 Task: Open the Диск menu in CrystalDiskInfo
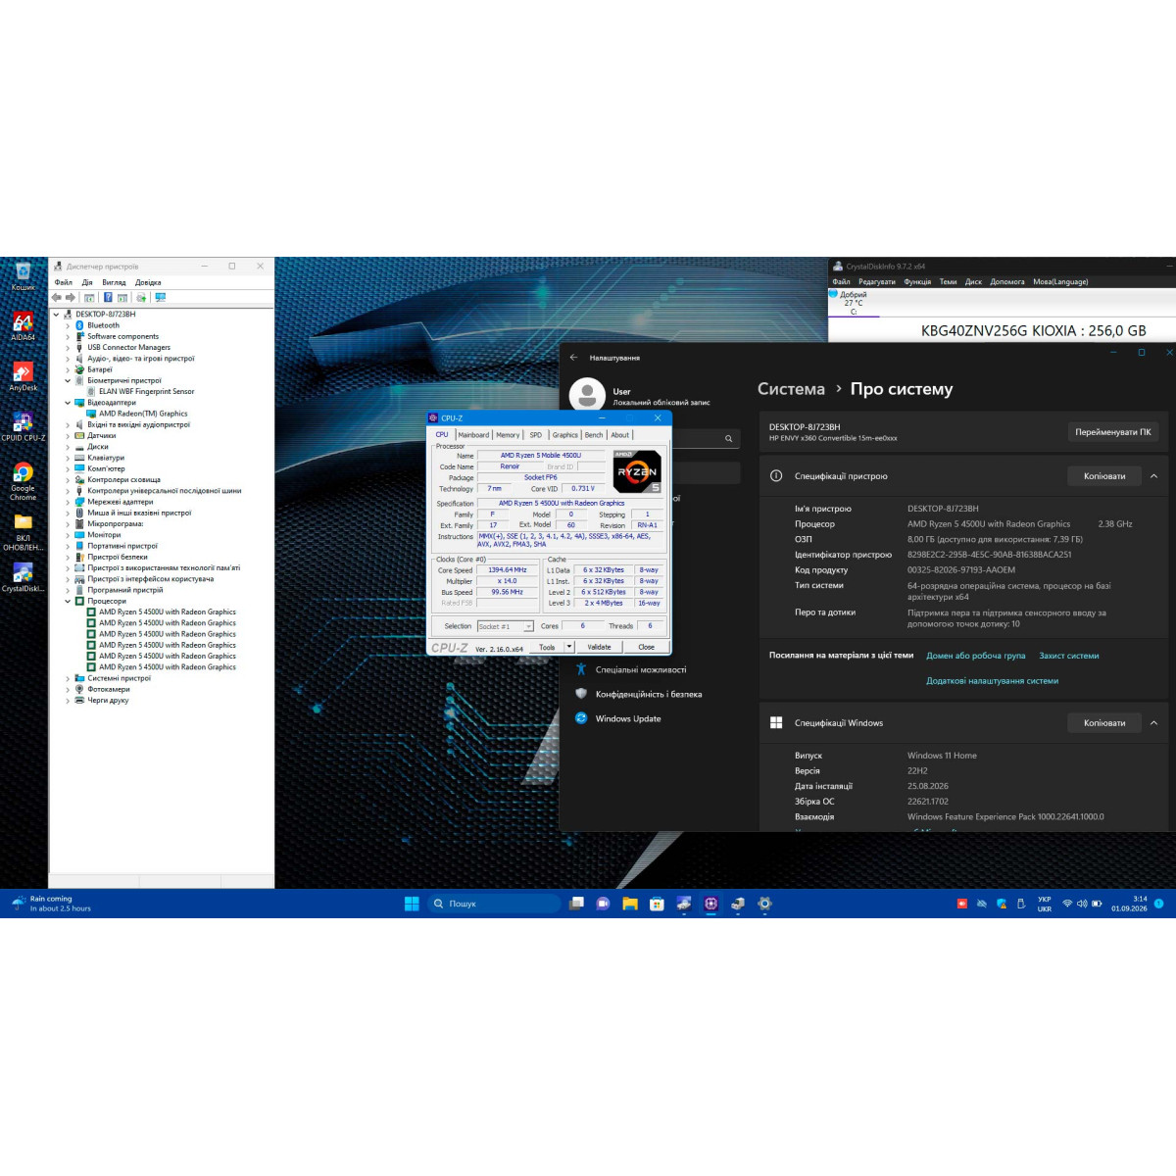tap(973, 281)
